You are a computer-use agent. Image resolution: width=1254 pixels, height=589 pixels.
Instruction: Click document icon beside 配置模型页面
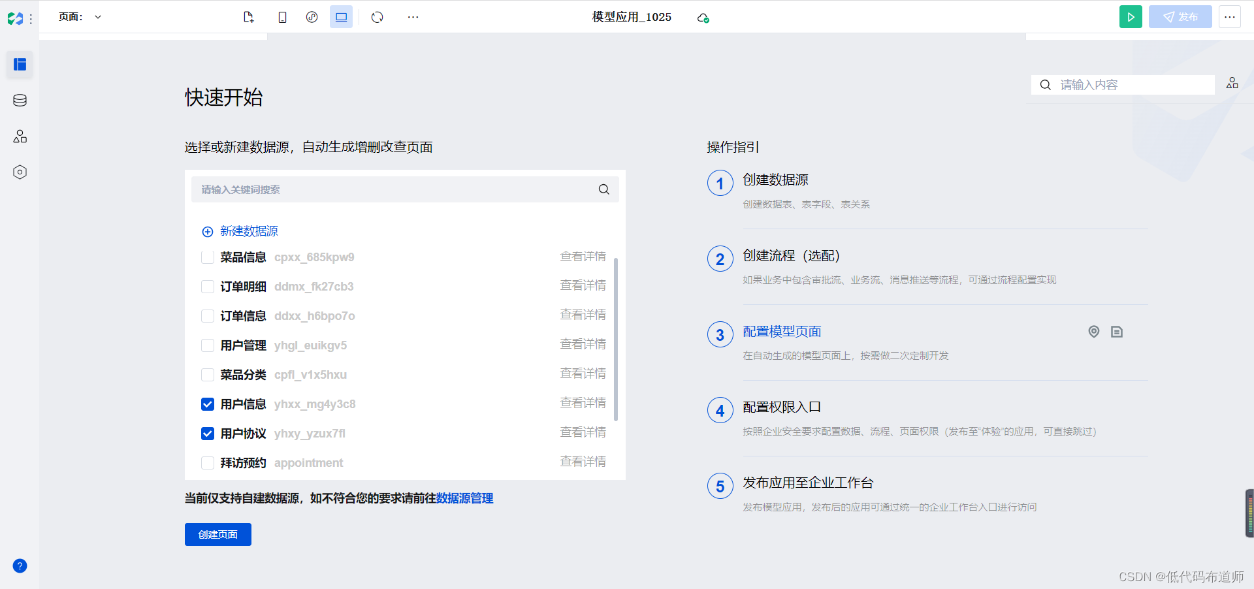point(1117,332)
